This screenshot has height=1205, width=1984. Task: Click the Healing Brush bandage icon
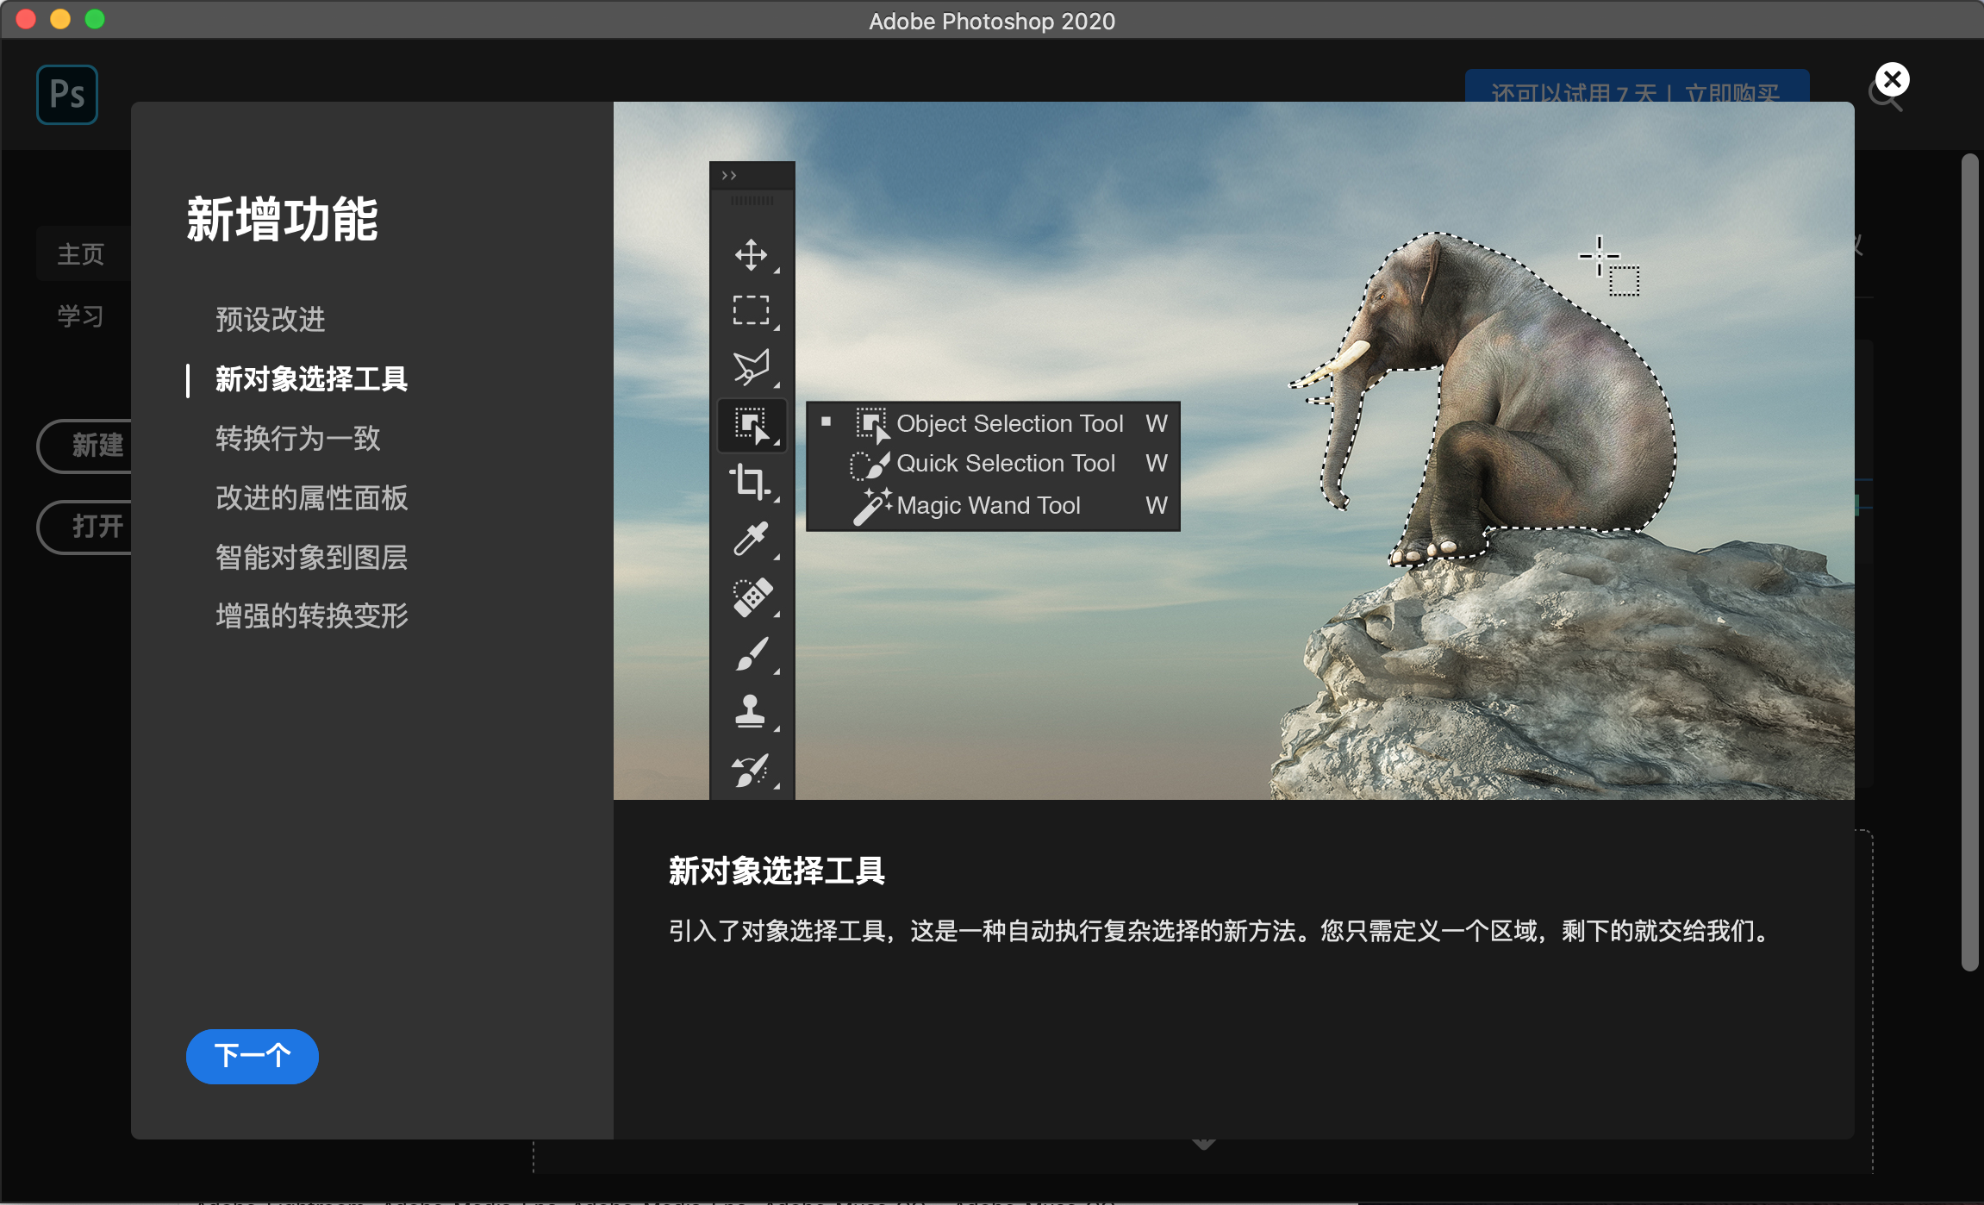point(752,596)
